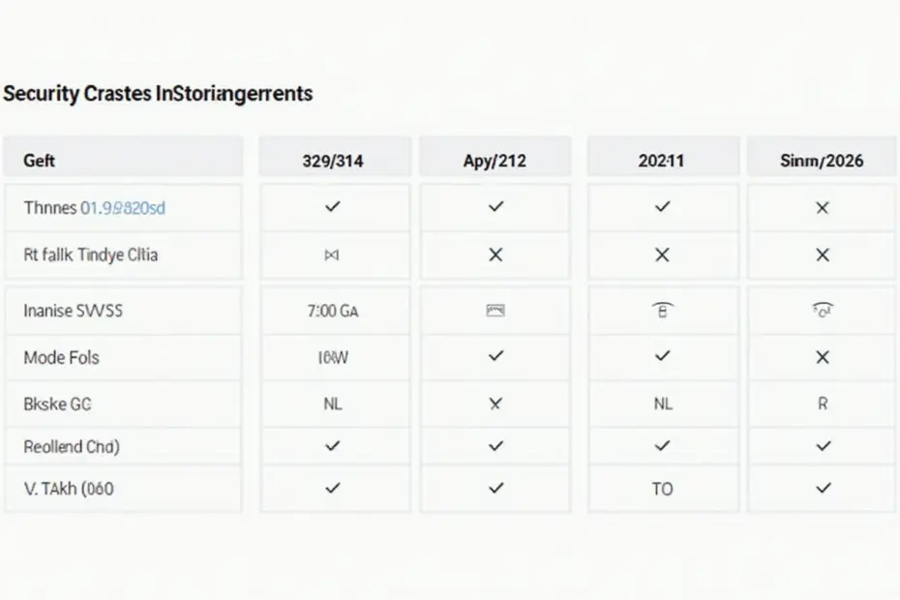Click the X mark in Mode Fols row under Sinm/2026
Image resolution: width=900 pixels, height=600 pixels.
pyautogui.click(x=823, y=357)
